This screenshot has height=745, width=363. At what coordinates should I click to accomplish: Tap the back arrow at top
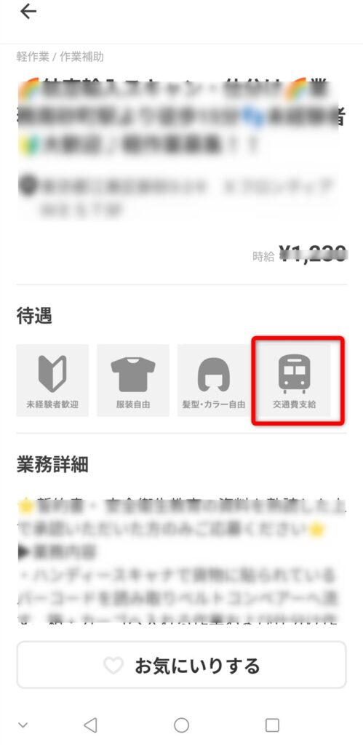pos(28,12)
